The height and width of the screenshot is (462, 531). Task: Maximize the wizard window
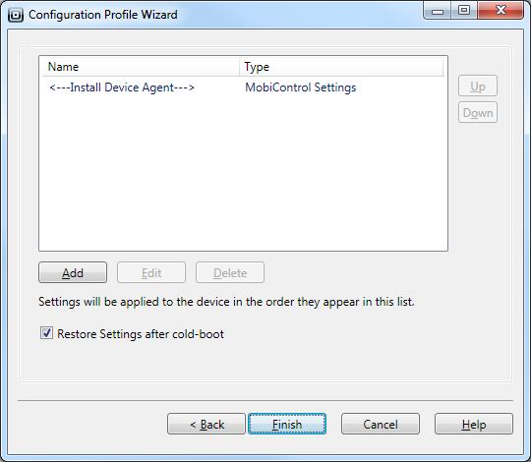[463, 11]
